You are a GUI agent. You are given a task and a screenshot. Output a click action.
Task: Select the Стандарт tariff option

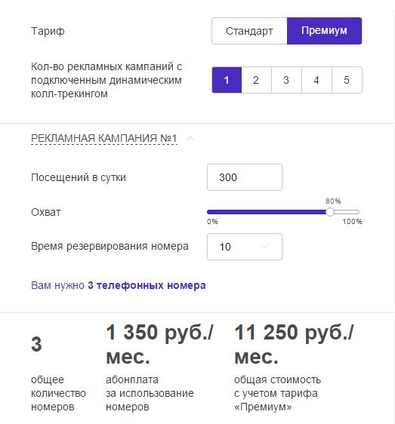click(249, 31)
